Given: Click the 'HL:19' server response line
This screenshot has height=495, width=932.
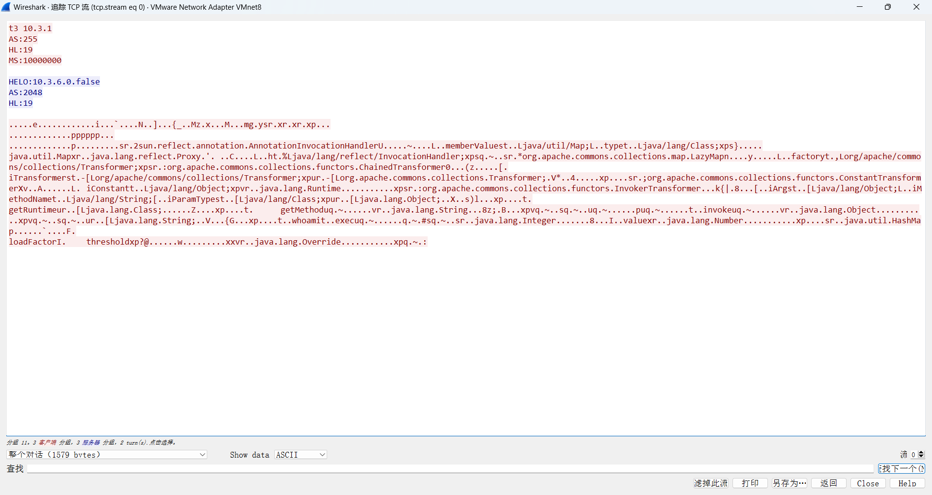Looking at the screenshot, I should 20,103.
